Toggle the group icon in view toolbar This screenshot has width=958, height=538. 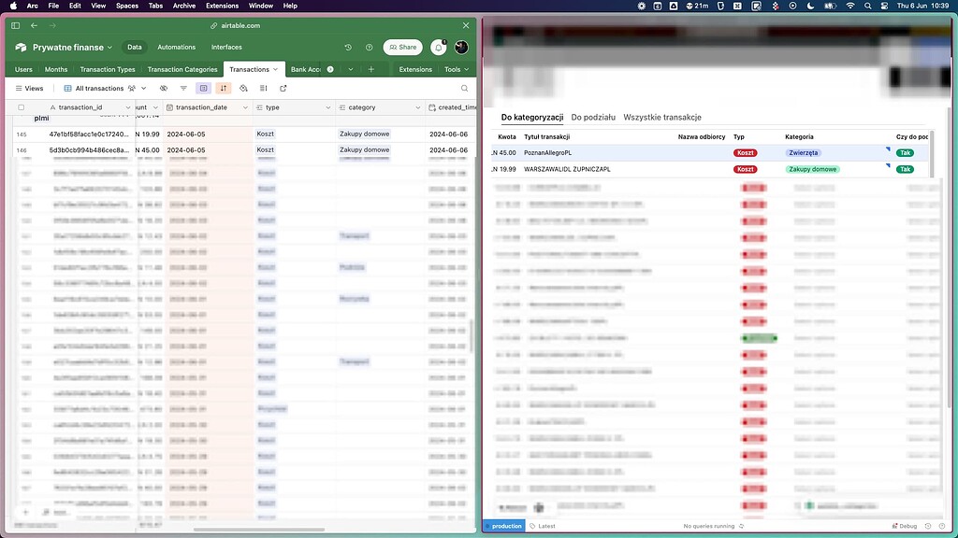(203, 89)
